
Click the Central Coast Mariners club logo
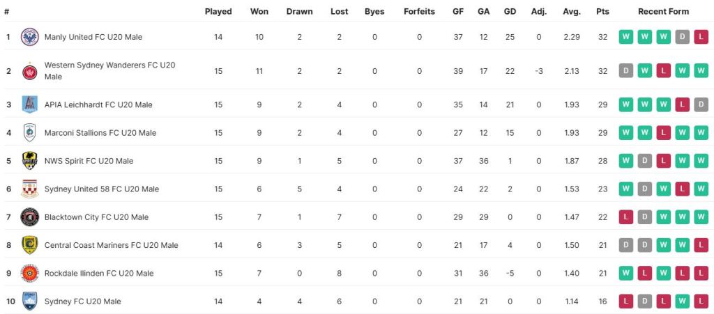point(29,245)
